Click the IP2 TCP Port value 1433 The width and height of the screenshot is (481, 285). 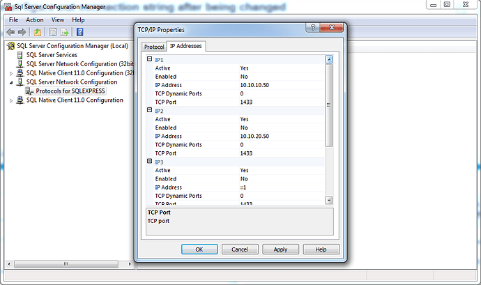tap(246, 153)
